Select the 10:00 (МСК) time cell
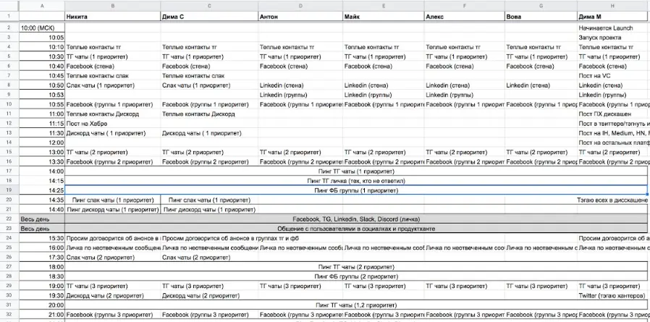This screenshot has height=322, width=650. (x=42, y=27)
